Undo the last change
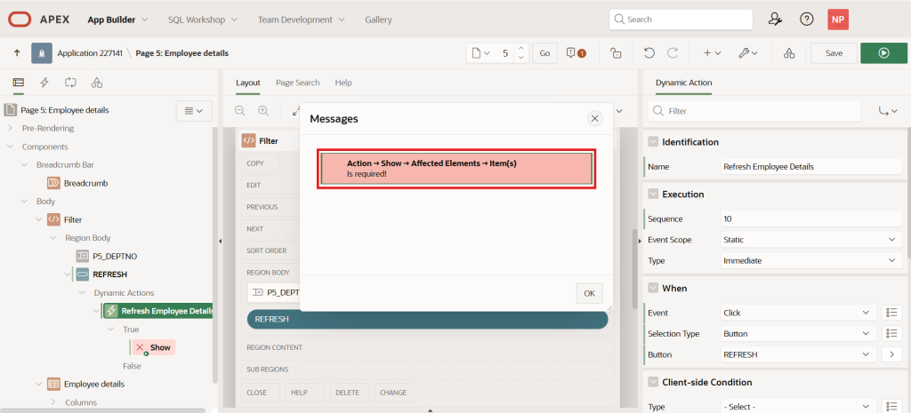The height and width of the screenshot is (413, 911). coord(649,53)
